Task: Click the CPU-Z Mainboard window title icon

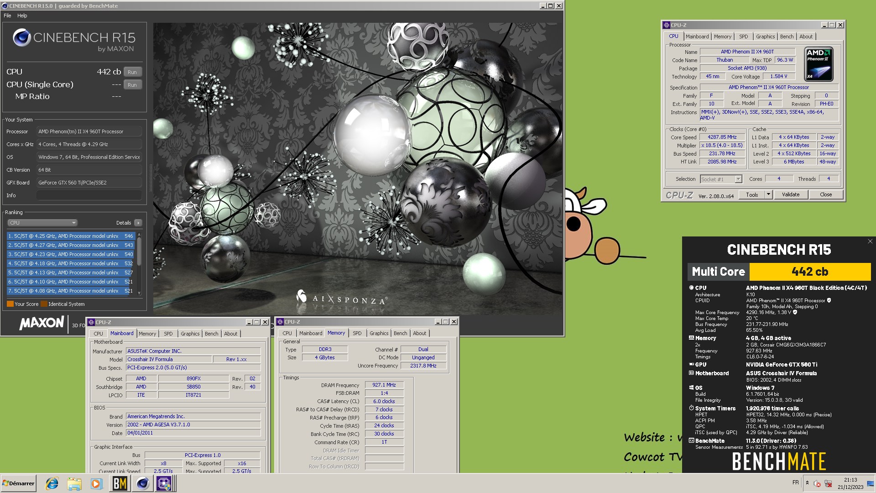Action: click(x=91, y=322)
